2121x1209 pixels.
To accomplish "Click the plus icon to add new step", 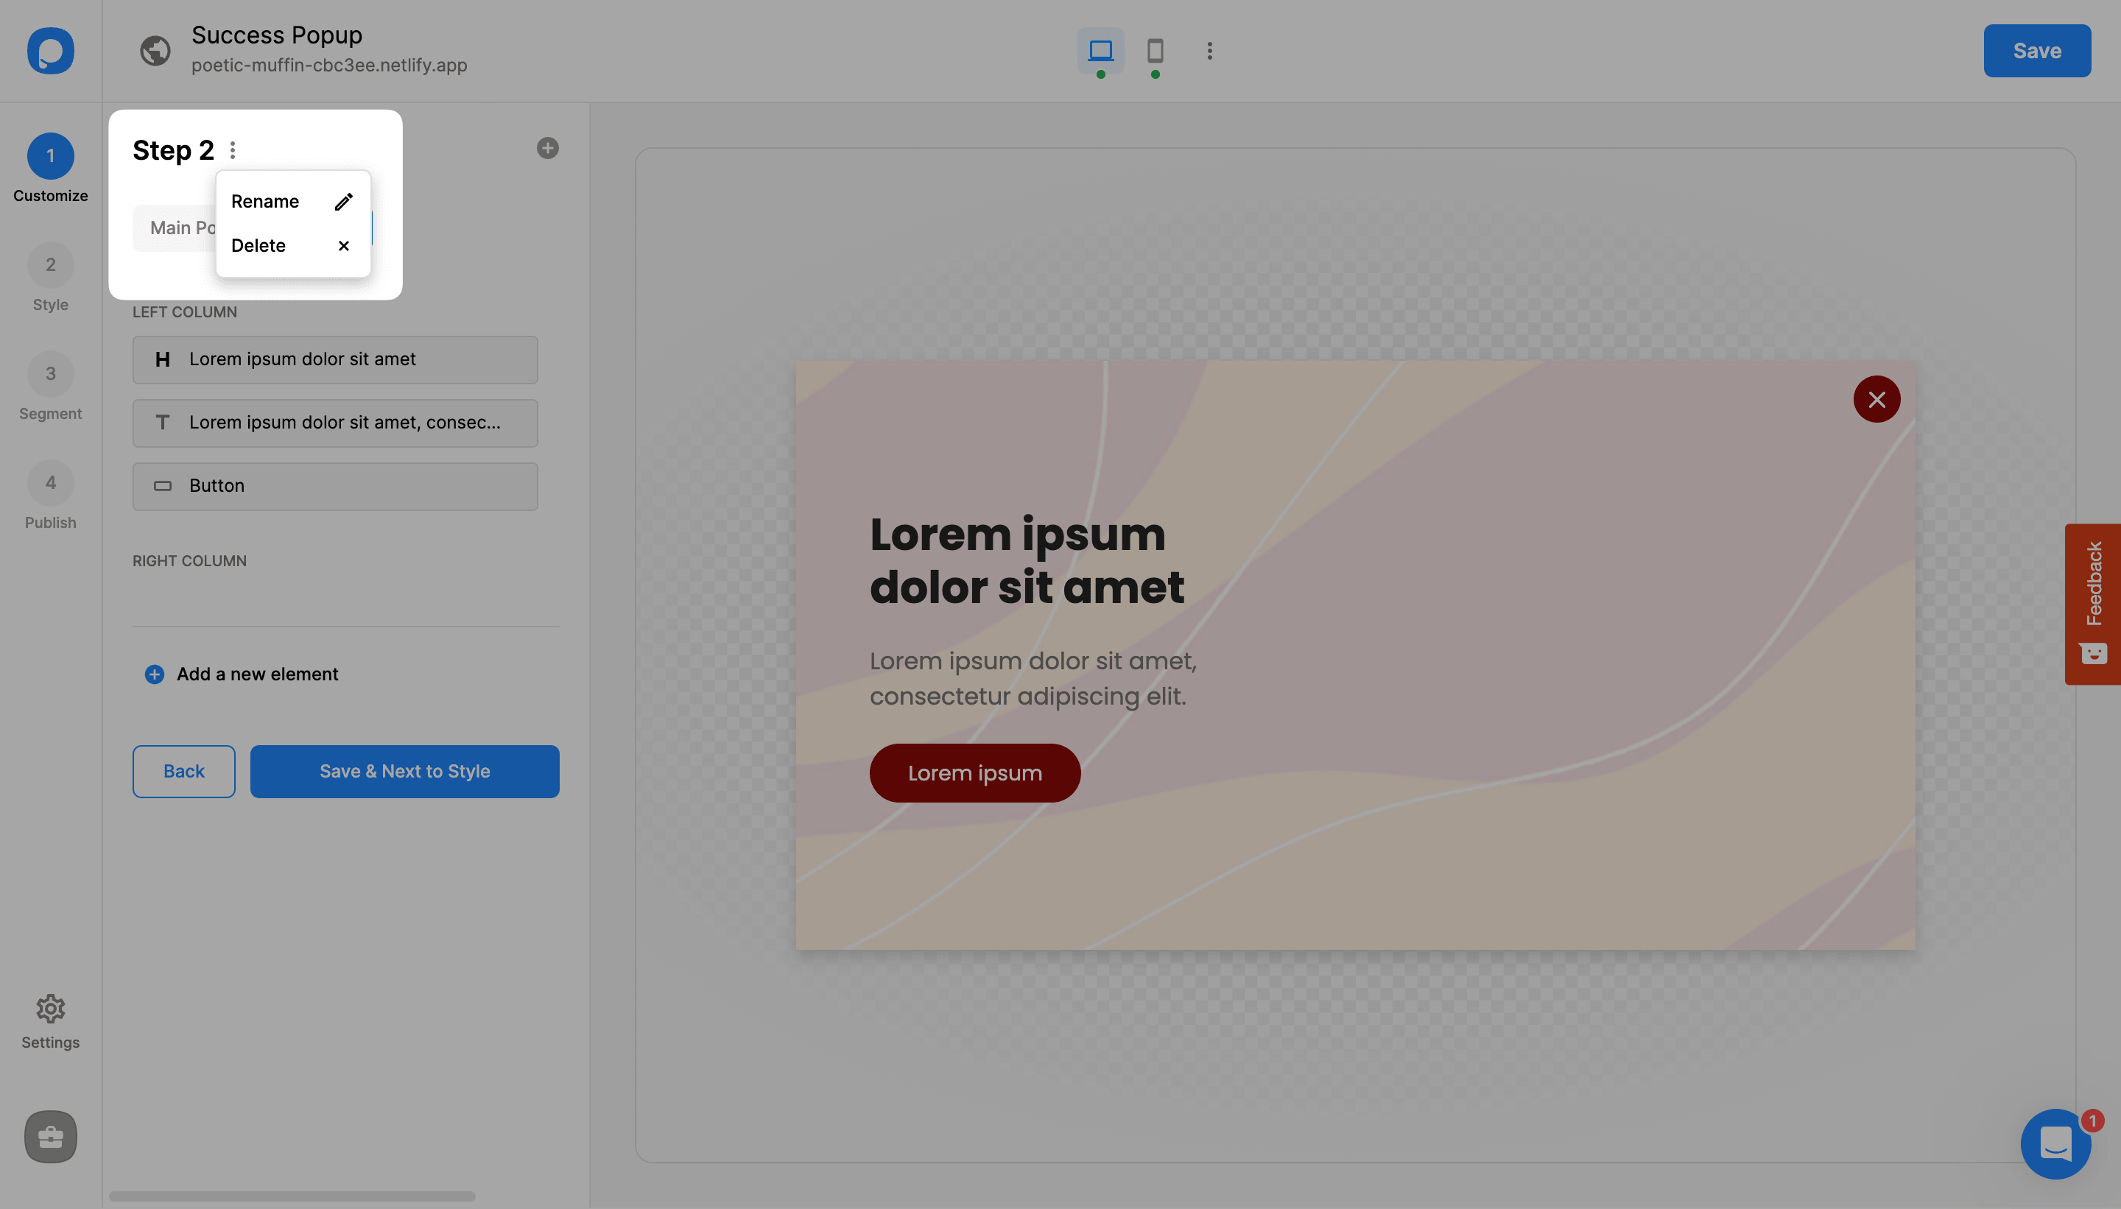I will click(x=548, y=149).
